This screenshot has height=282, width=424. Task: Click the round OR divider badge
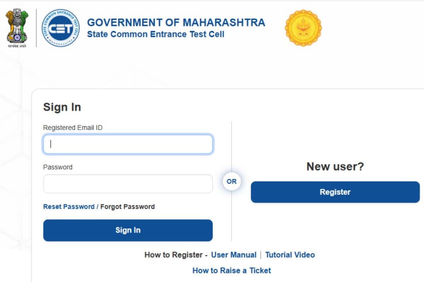[231, 182]
